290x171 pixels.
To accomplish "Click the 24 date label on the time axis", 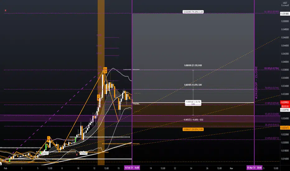I will pos(191,168).
